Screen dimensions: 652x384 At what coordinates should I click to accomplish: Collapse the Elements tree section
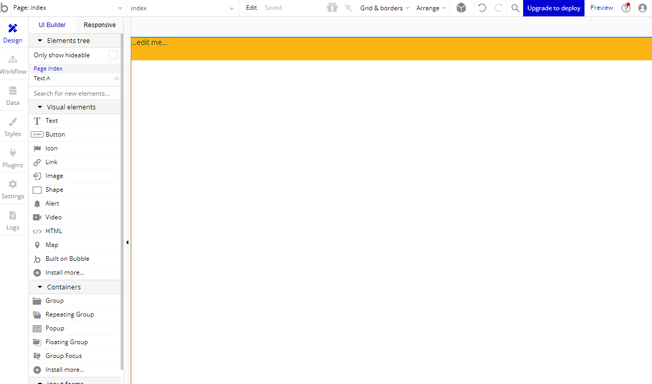point(40,41)
